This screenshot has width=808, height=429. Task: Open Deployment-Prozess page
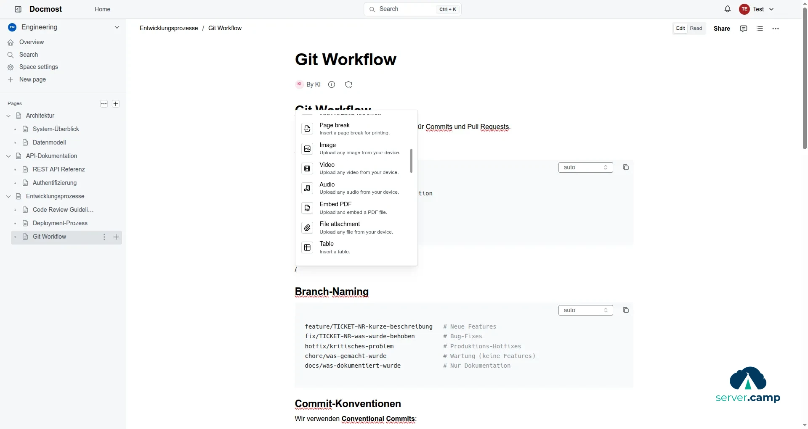(60, 223)
